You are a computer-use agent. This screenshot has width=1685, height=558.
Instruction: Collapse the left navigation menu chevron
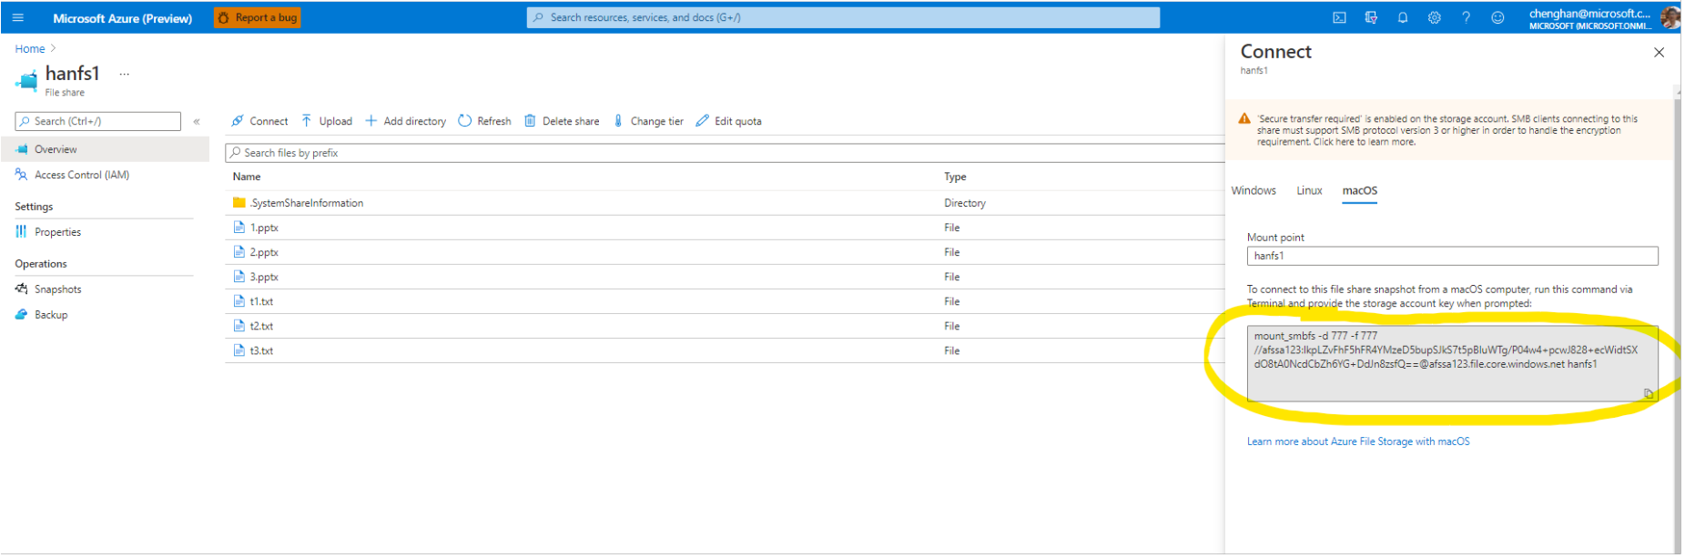point(197,121)
